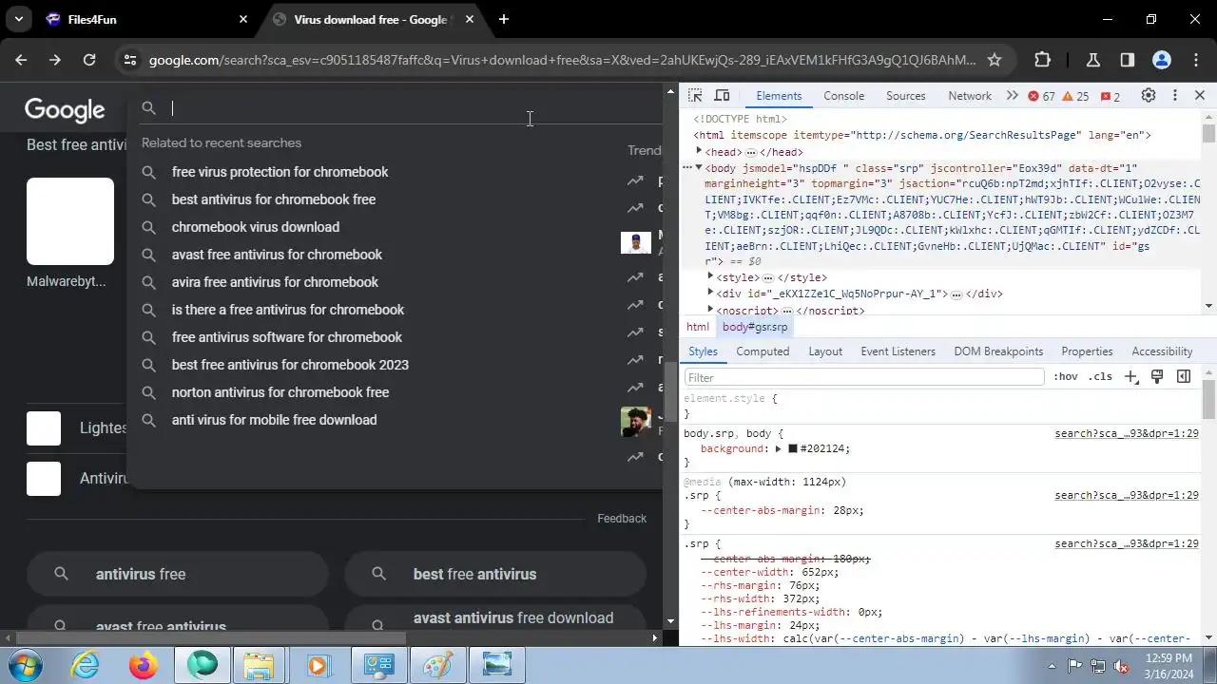Click the Malwarebytes thumbnail card
This screenshot has height=684, width=1217.
pyautogui.click(x=70, y=221)
